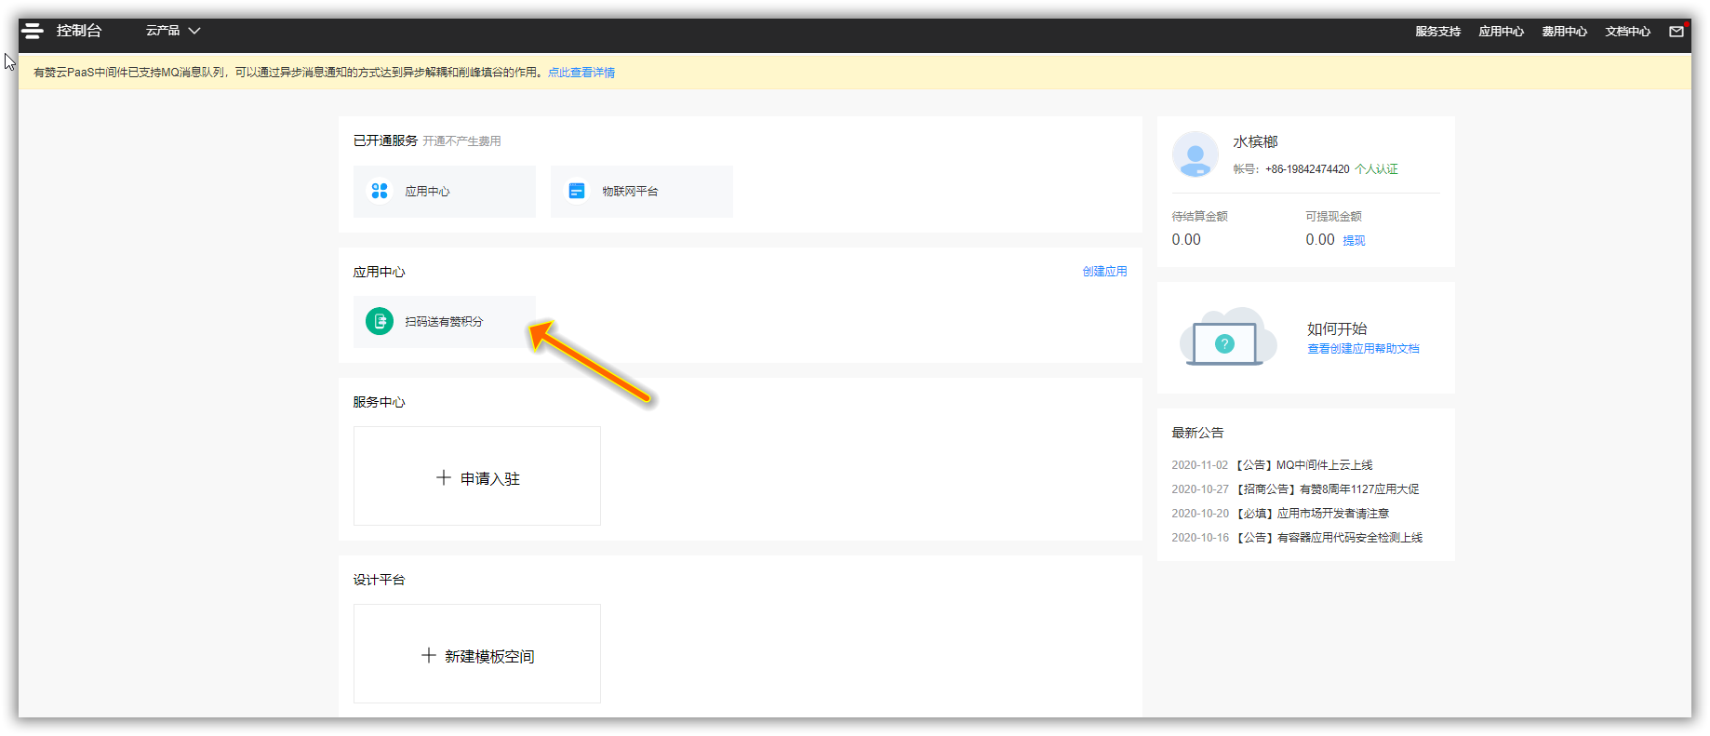The width and height of the screenshot is (1710, 736).
Task: Open 点此查看详情 in the notice banner
Action: pyautogui.click(x=581, y=73)
